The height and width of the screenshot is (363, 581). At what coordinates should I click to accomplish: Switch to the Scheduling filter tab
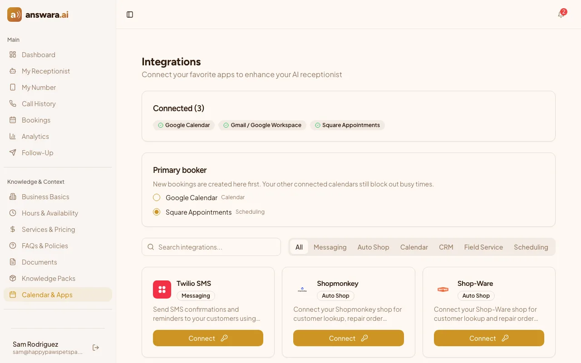click(x=531, y=247)
